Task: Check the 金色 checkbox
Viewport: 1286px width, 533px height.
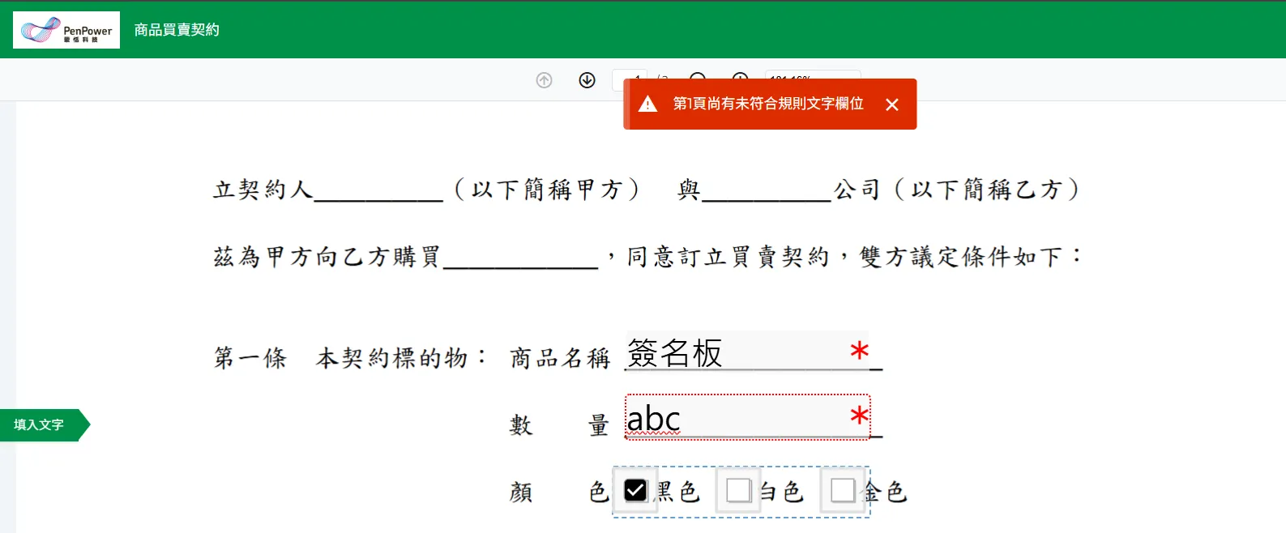Action: coord(843,490)
